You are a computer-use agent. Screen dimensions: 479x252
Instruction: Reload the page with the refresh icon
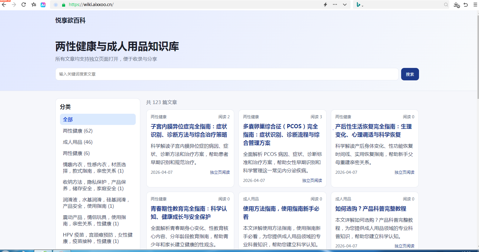pyautogui.click(x=24, y=5)
